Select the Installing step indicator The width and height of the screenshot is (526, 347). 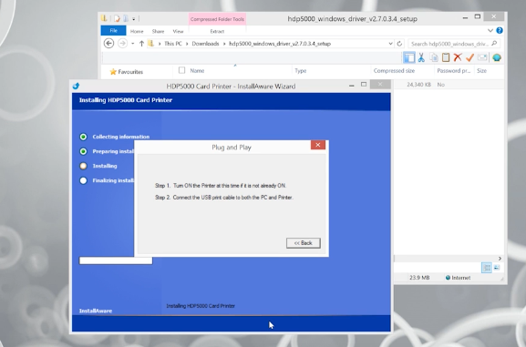(x=83, y=166)
